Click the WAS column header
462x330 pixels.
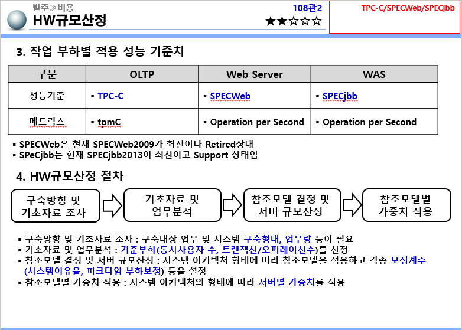[x=374, y=74]
